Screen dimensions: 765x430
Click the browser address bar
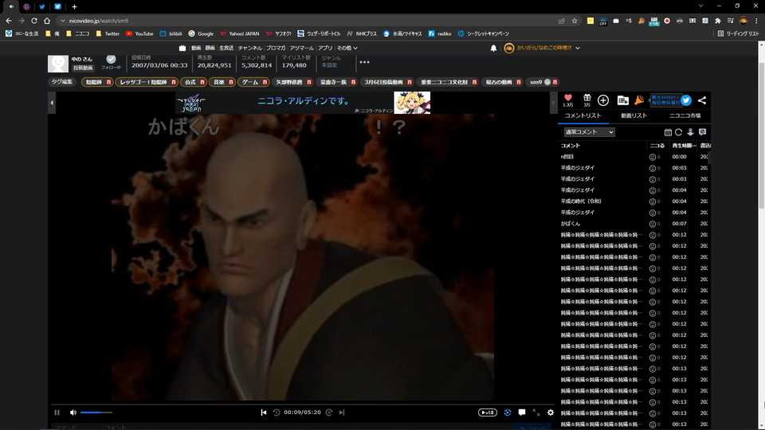tap(308, 21)
